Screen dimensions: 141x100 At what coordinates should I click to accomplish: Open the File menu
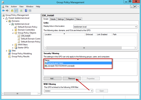(x=7, y=7)
